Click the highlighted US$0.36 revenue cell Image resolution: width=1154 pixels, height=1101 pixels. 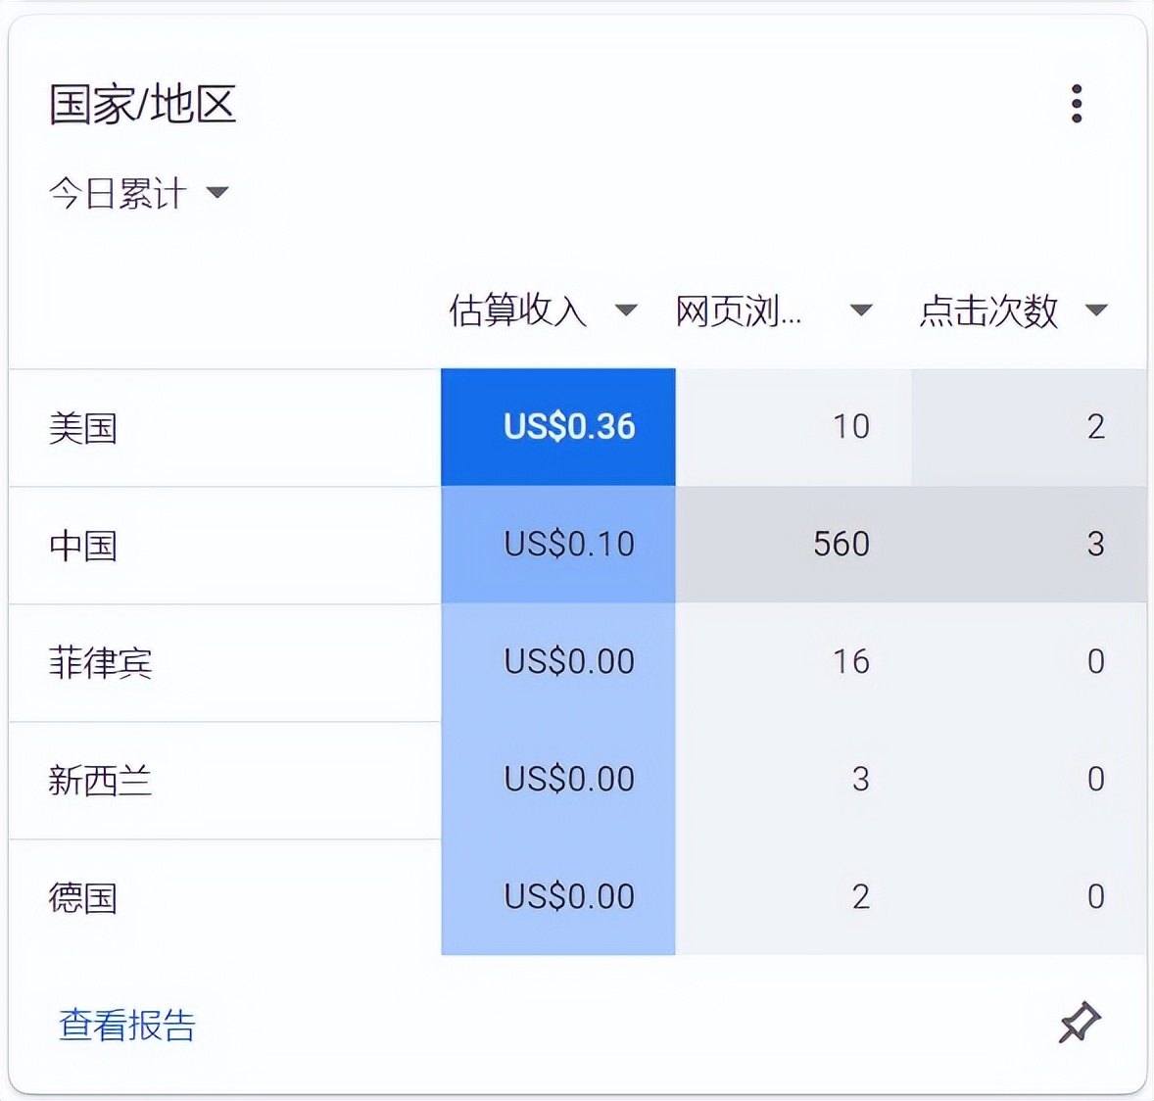coord(568,428)
